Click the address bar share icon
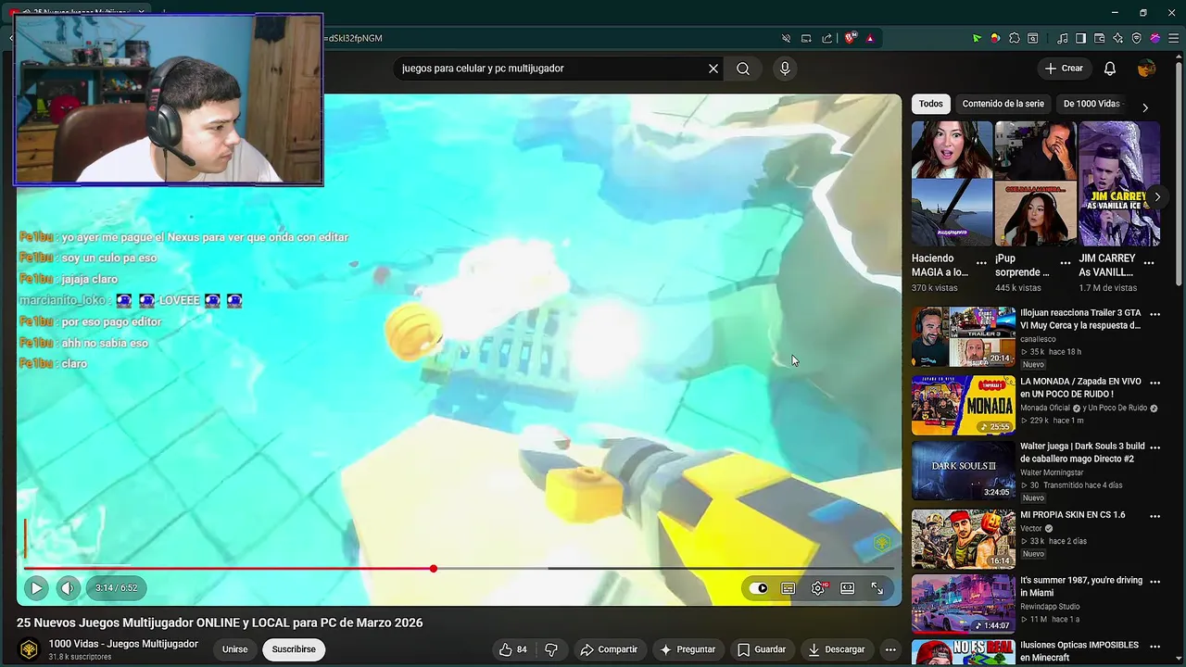 click(826, 38)
